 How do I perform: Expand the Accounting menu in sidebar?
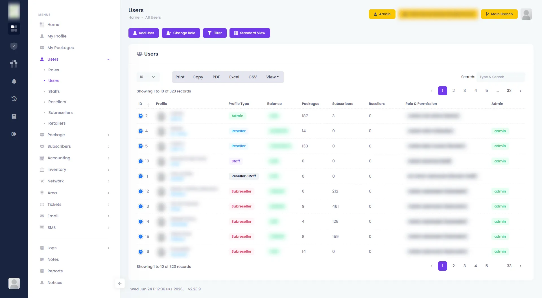pos(108,158)
